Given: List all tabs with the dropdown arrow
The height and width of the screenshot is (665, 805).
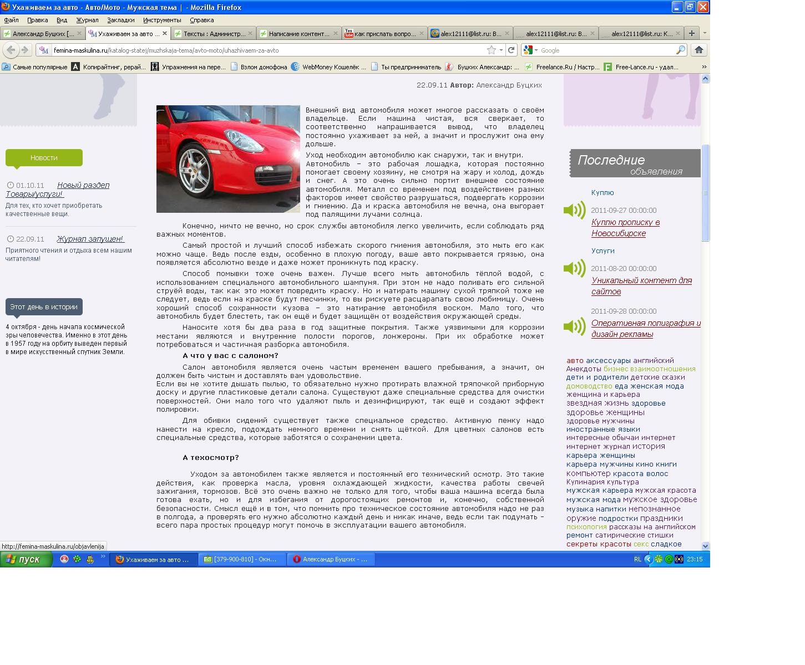Looking at the screenshot, I should pyautogui.click(x=705, y=33).
